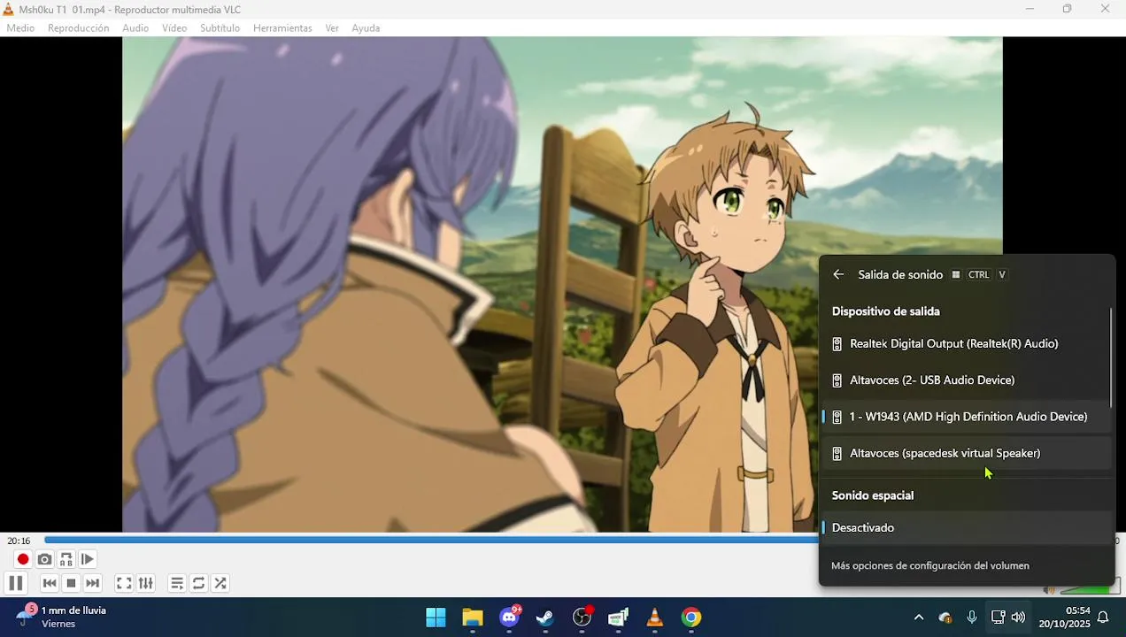Show hidden system tray icons

(x=919, y=618)
